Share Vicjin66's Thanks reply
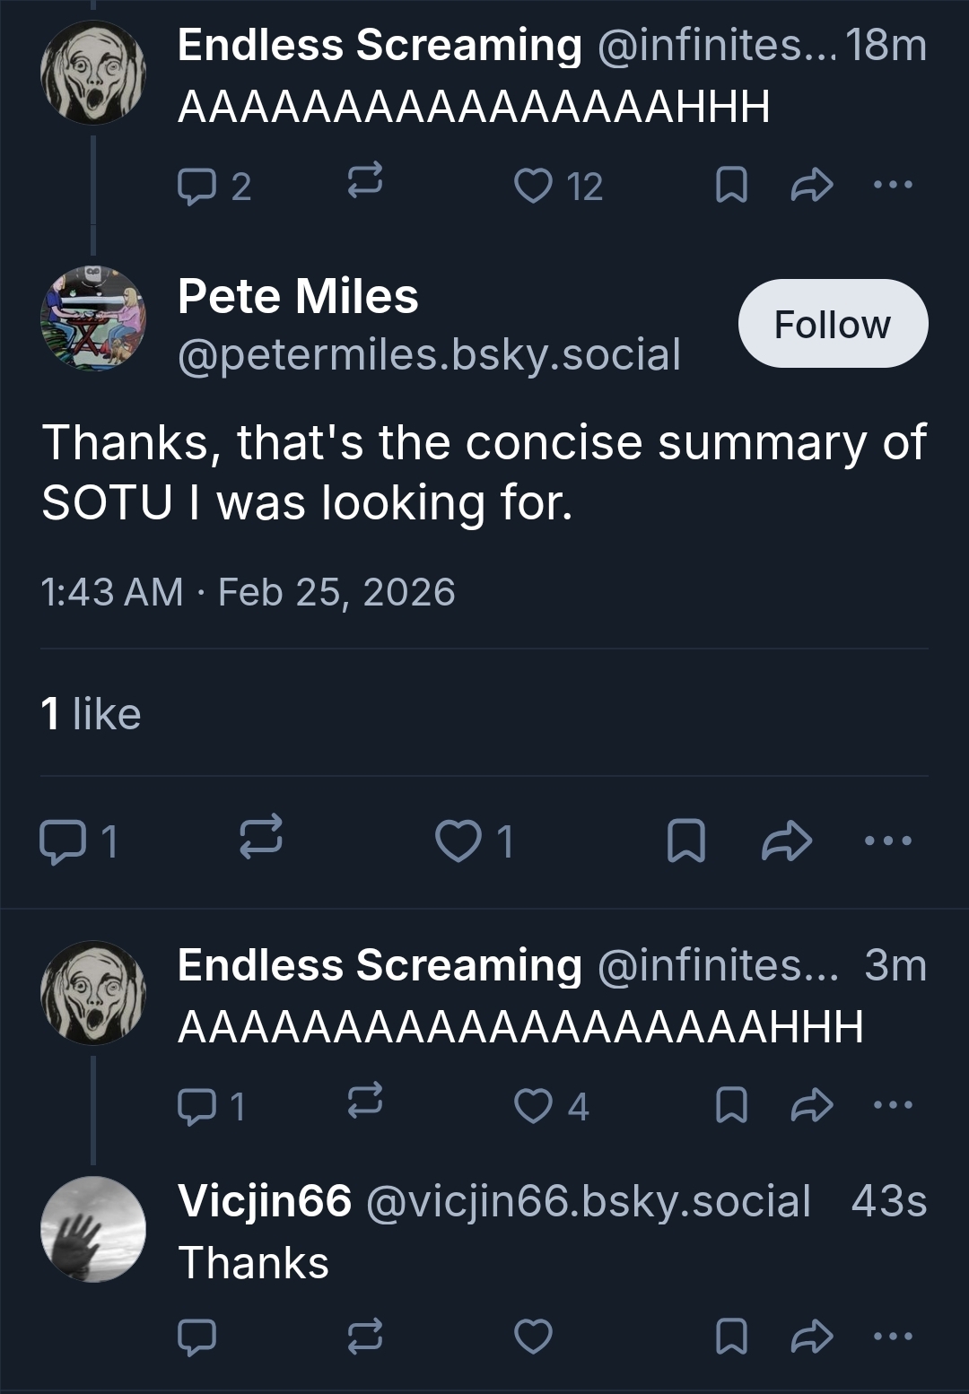 coord(812,1337)
